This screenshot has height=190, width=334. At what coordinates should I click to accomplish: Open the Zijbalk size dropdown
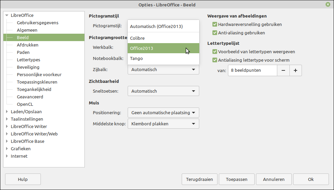pyautogui.click(x=163, y=70)
